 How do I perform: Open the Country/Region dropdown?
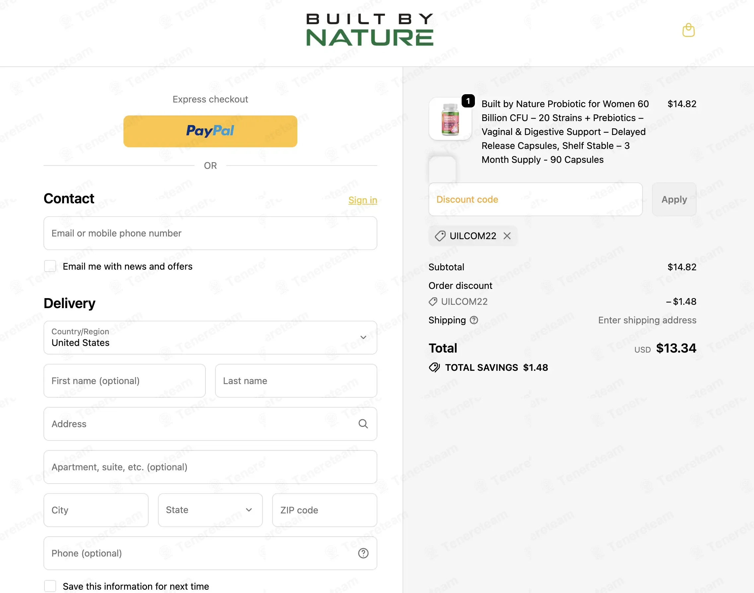click(210, 338)
